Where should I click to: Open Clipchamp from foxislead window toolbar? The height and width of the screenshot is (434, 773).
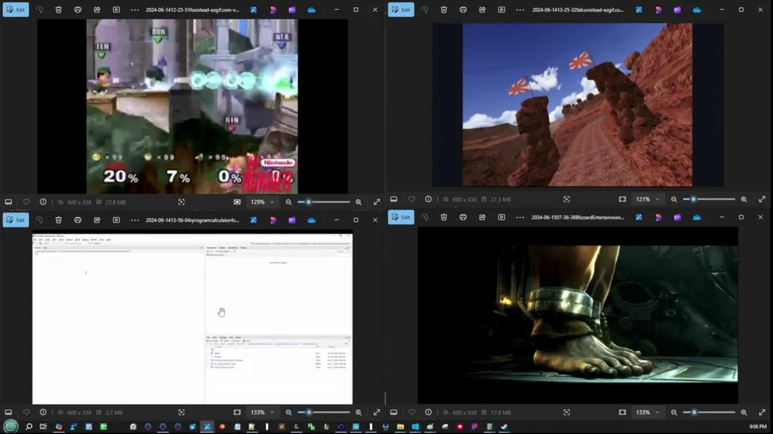(x=292, y=10)
